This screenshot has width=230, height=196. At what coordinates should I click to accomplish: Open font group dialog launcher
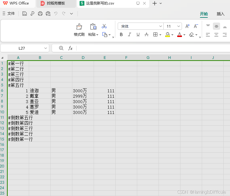click(200, 37)
